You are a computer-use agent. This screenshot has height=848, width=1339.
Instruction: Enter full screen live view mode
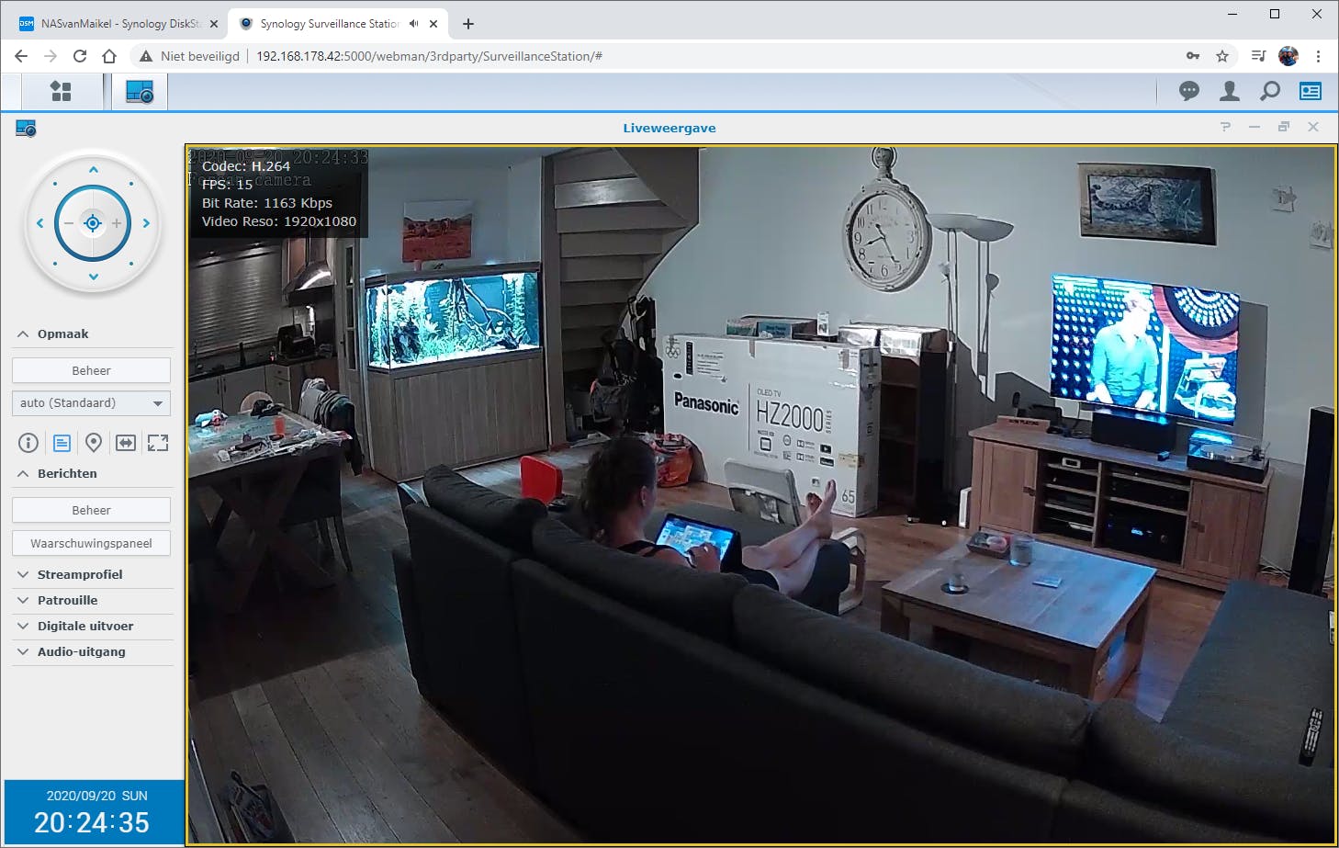[158, 443]
